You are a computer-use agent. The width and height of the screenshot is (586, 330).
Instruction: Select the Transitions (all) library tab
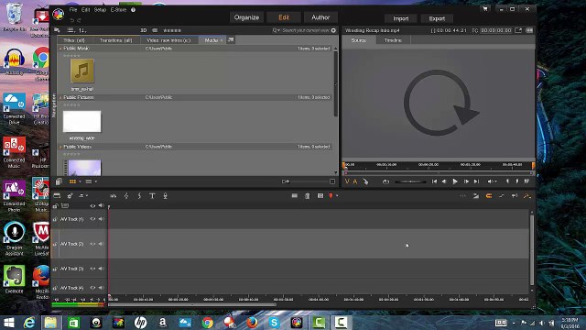coord(115,40)
